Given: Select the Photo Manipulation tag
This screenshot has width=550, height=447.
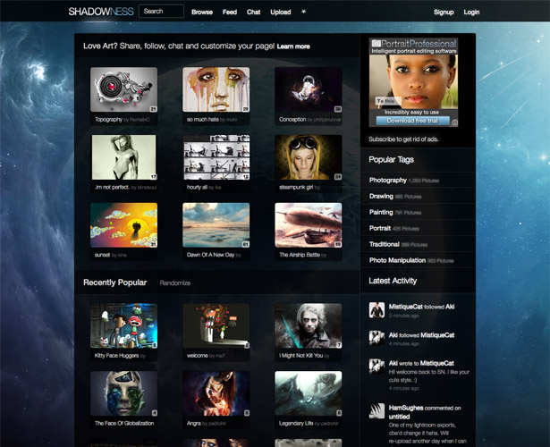Looking at the screenshot, I should 397,260.
